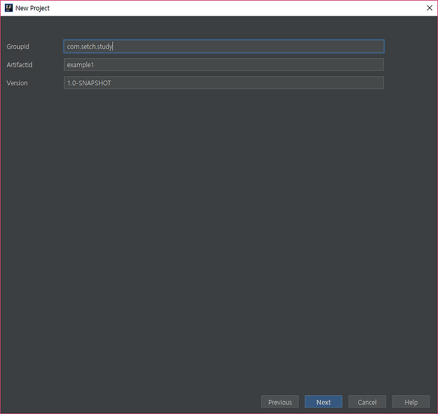Cancel the New Project wizard
The image size is (438, 414).
coord(367,402)
